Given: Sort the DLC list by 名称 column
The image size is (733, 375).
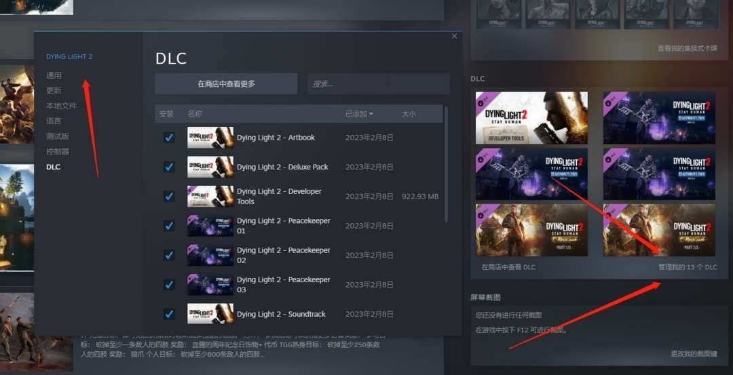Looking at the screenshot, I should pyautogui.click(x=195, y=114).
